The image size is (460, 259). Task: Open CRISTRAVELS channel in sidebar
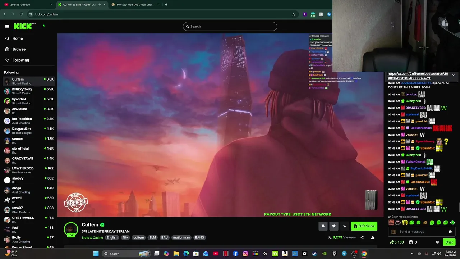pos(29,219)
